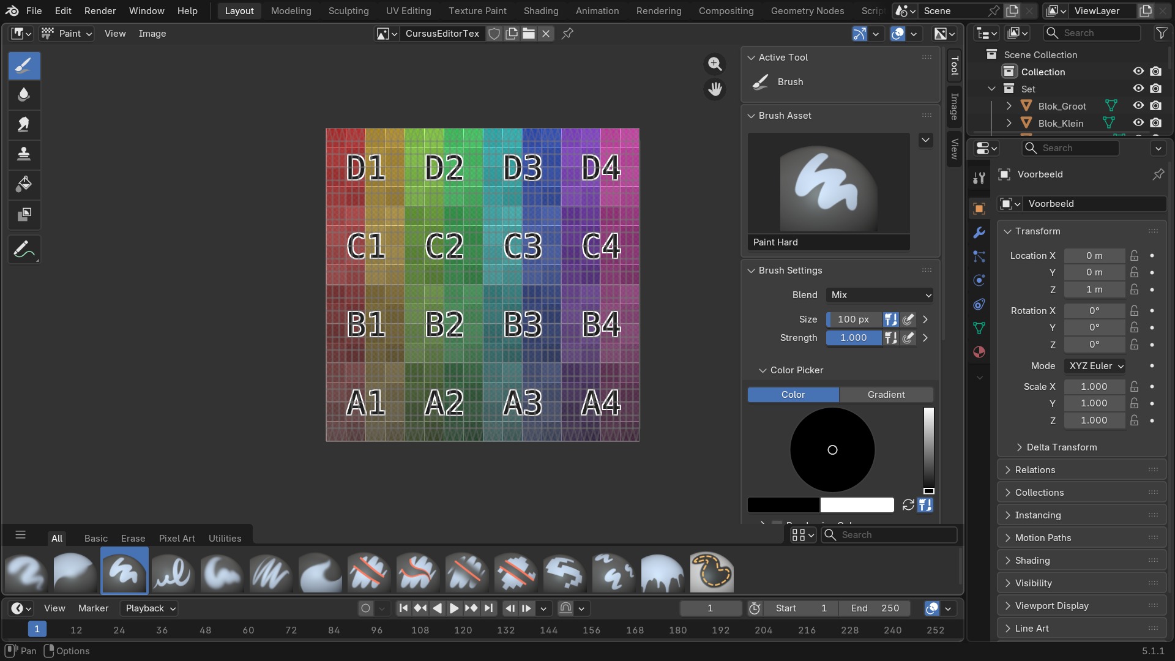Switch to Texture Paint workspace
The width and height of the screenshot is (1175, 661).
[477, 11]
